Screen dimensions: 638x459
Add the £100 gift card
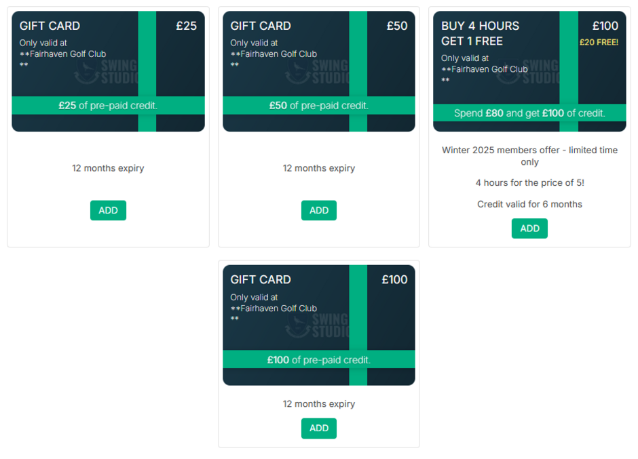click(319, 428)
